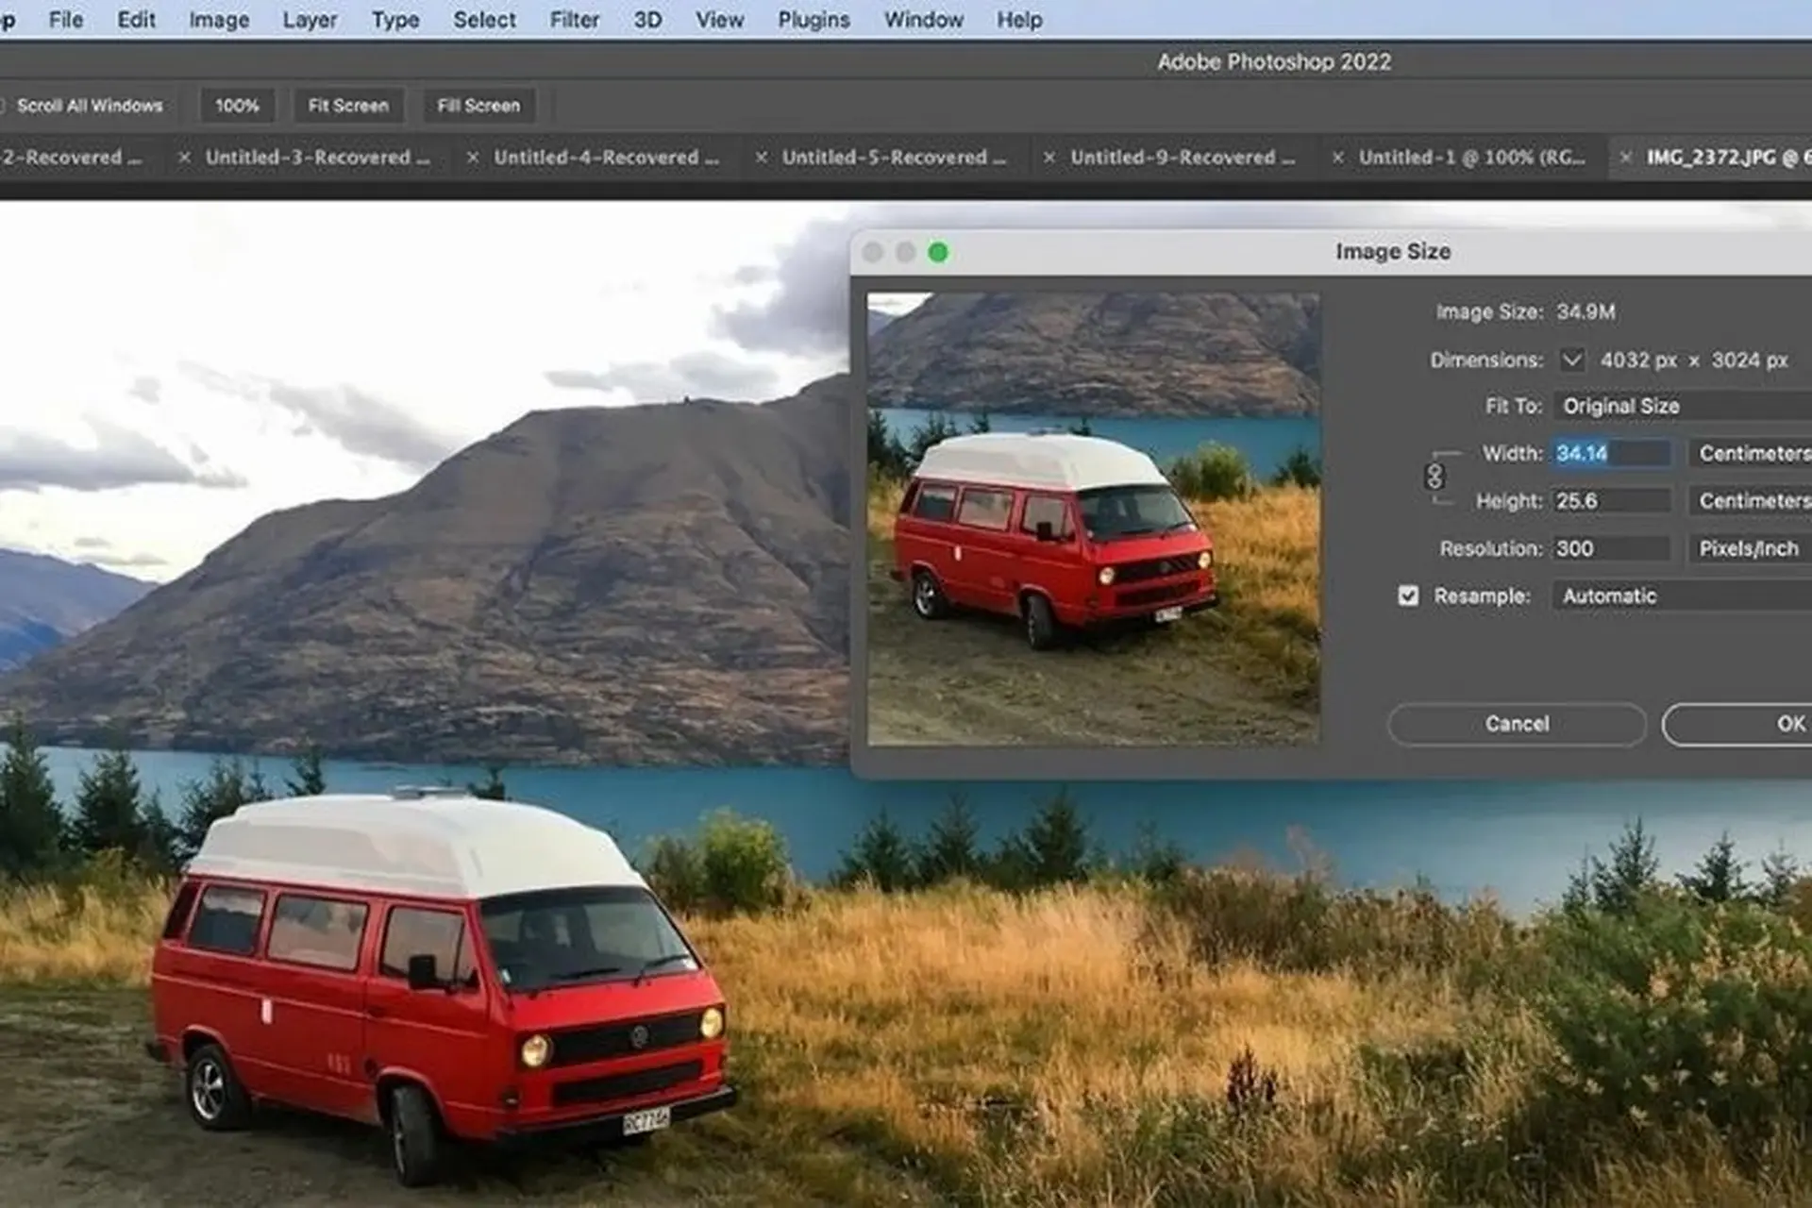Open the Fit To Original Size dropdown
Screen dimensions: 1812x1208
[x=1683, y=406]
